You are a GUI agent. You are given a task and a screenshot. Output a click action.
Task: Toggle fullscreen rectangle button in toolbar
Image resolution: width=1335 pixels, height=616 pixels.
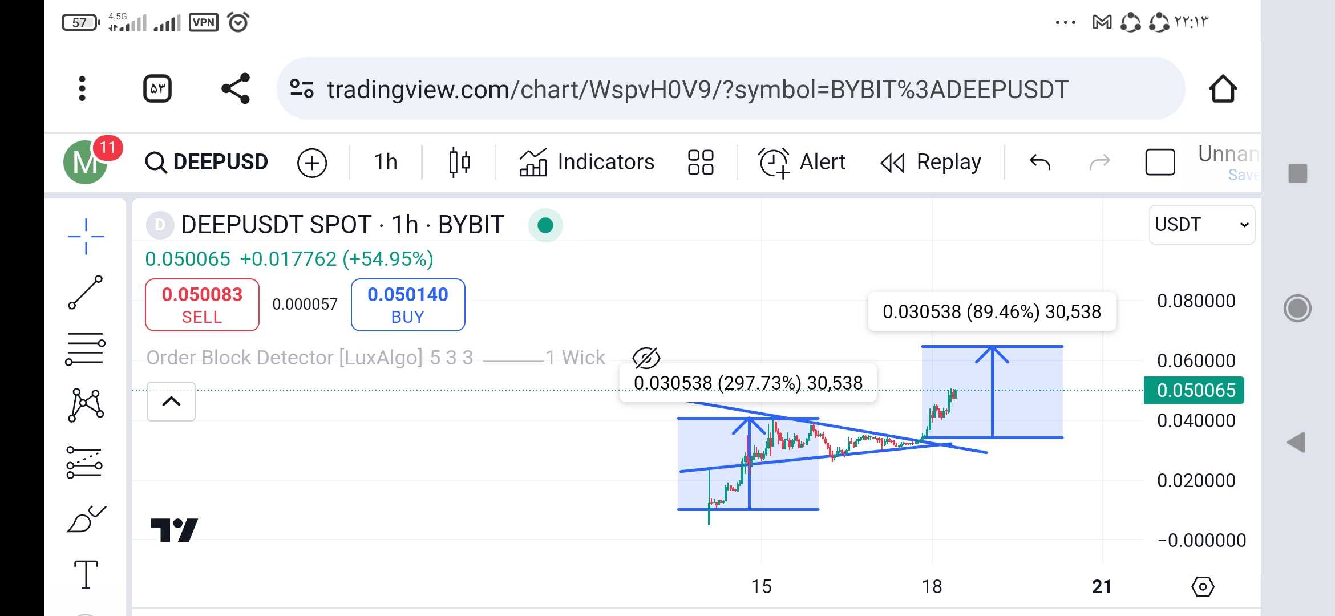point(1160,163)
